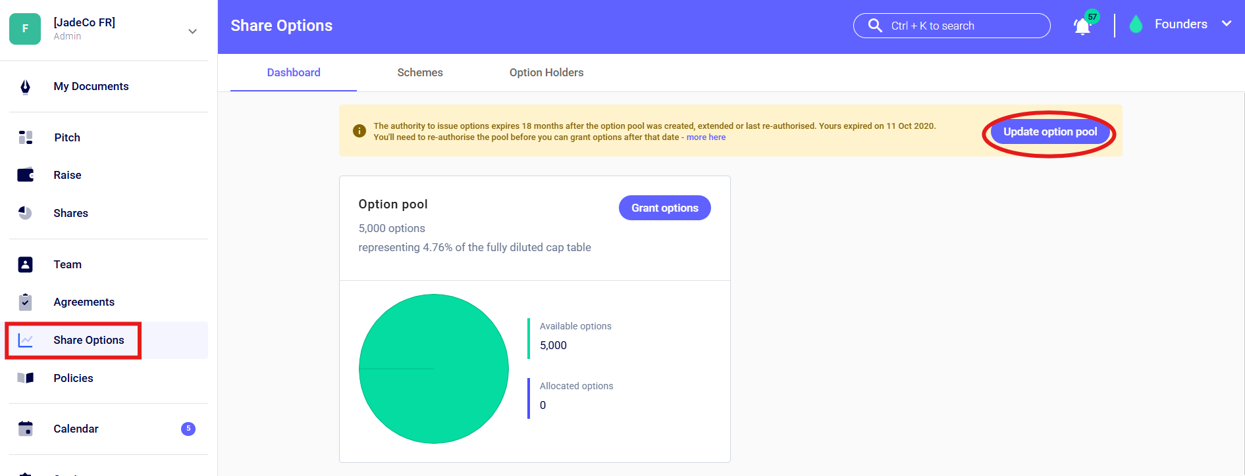This screenshot has width=1245, height=476.
Task: Click the Shares pie chart icon
Action: point(25,213)
